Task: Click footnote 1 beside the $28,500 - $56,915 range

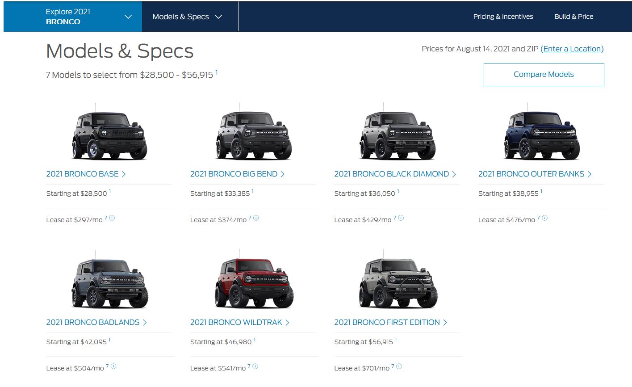Action: click(x=217, y=72)
